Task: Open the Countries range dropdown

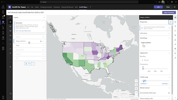Action: tap(166, 83)
